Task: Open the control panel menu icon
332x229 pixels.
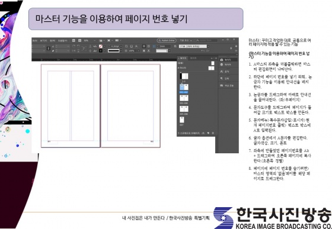Action: pos(236,51)
